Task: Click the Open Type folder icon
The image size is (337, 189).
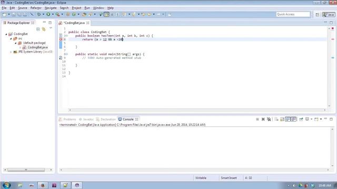Action: tap(84, 14)
